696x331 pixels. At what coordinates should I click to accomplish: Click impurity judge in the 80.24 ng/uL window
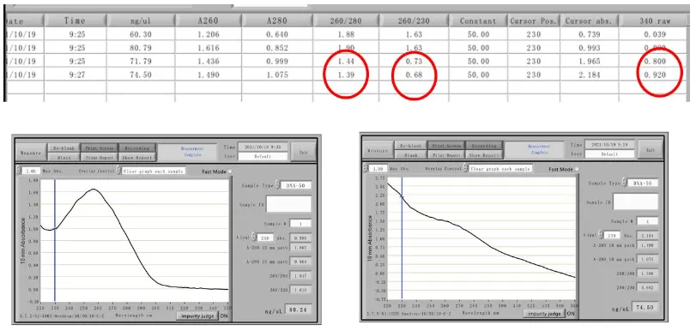pyautogui.click(x=197, y=316)
